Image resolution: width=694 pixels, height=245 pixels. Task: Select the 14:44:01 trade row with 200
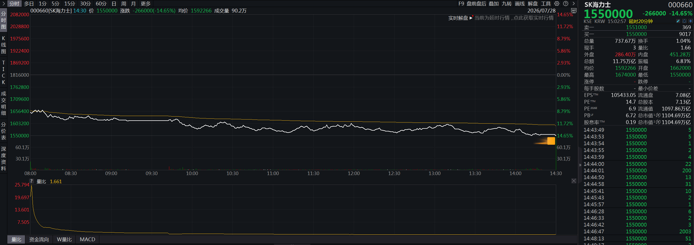637,170
